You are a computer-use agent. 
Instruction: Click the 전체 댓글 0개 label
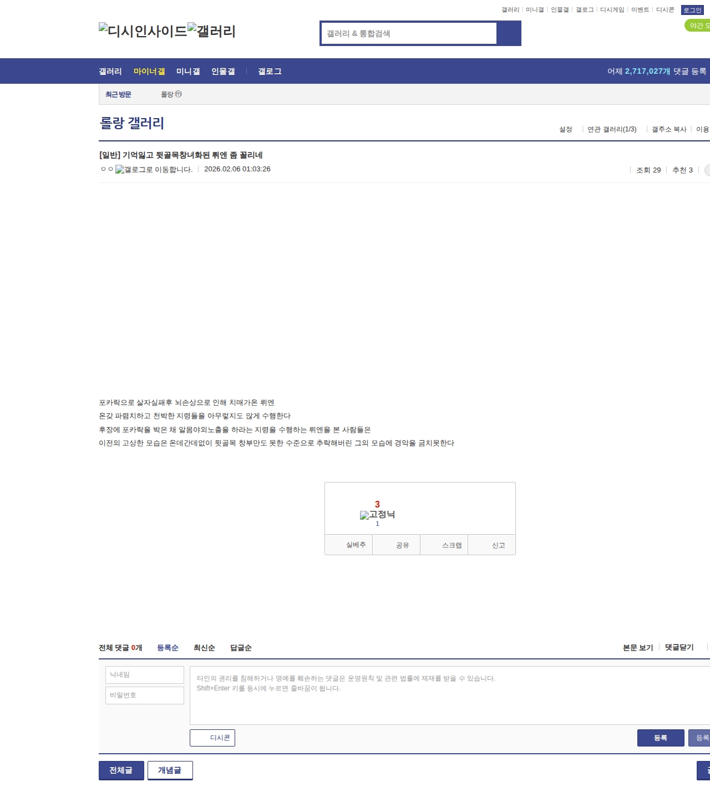[x=120, y=648]
